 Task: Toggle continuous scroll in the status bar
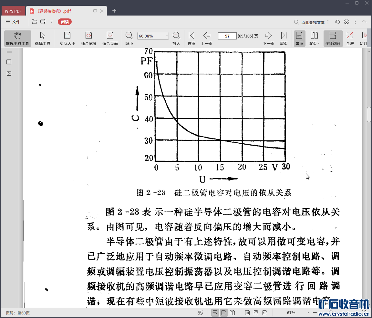(215, 313)
